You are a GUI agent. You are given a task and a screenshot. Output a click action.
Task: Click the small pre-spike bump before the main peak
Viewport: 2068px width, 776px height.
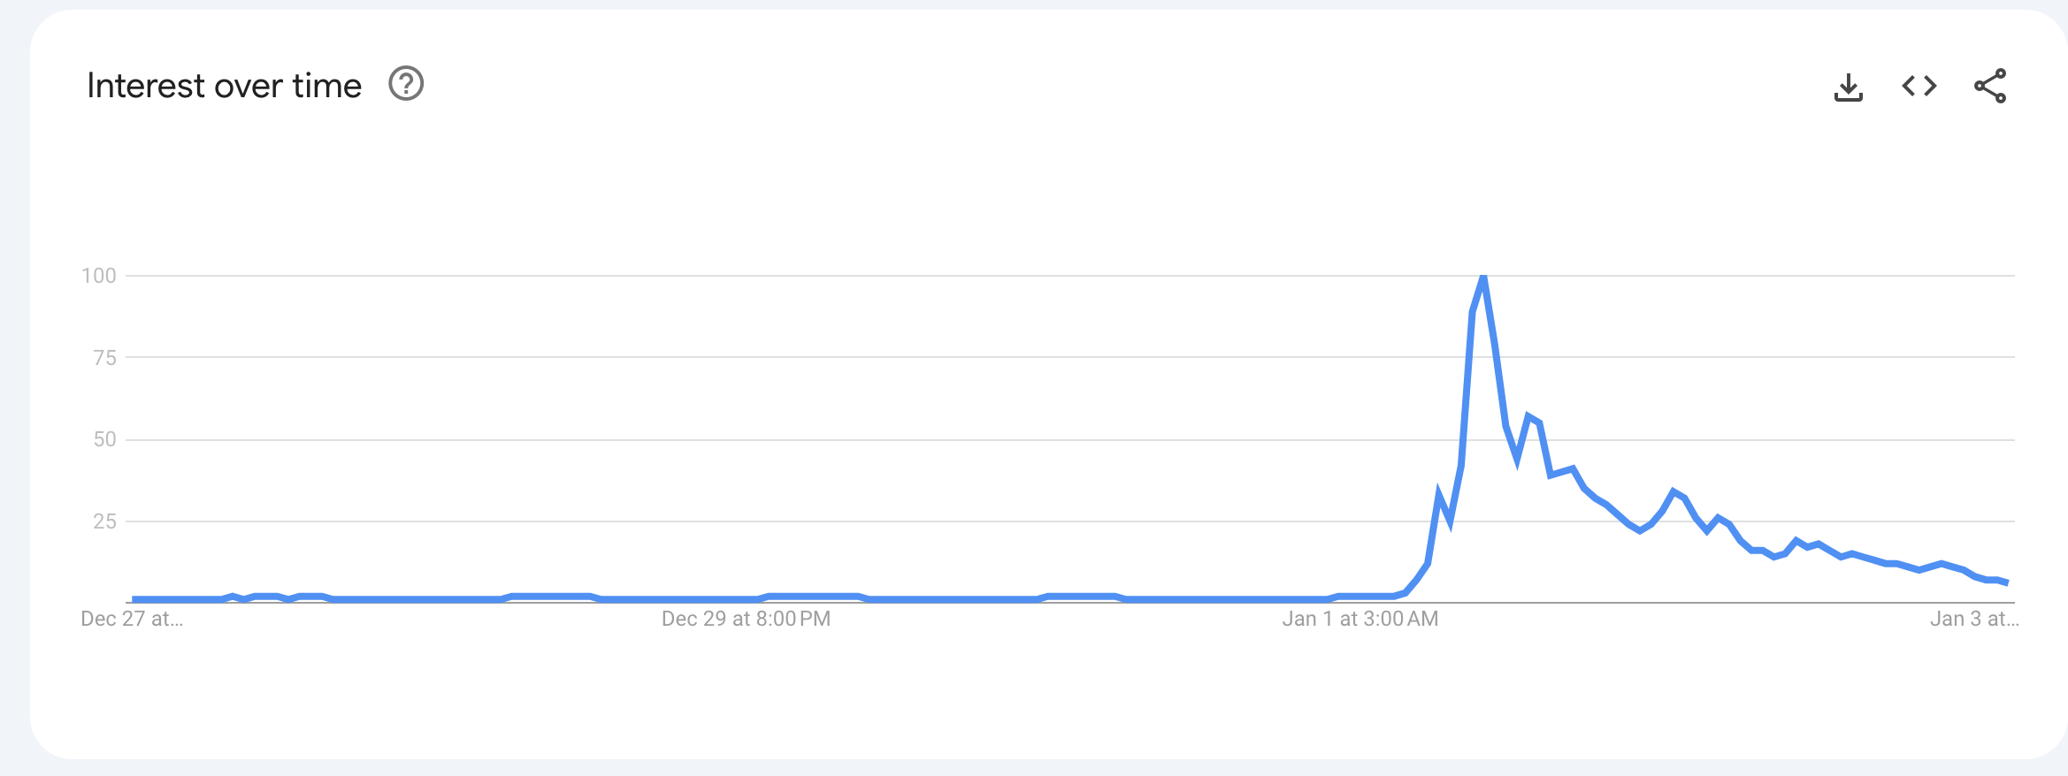click(1439, 493)
